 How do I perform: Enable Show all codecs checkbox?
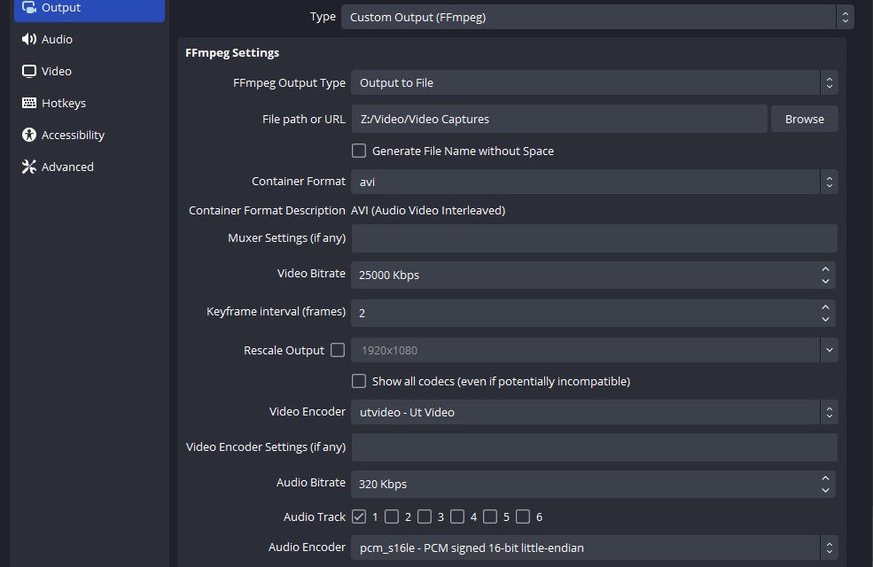coord(359,381)
